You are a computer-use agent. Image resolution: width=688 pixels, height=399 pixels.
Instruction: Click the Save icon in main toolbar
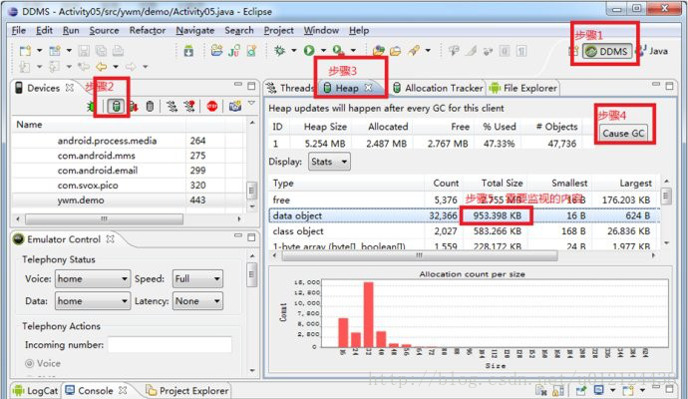tap(84, 51)
